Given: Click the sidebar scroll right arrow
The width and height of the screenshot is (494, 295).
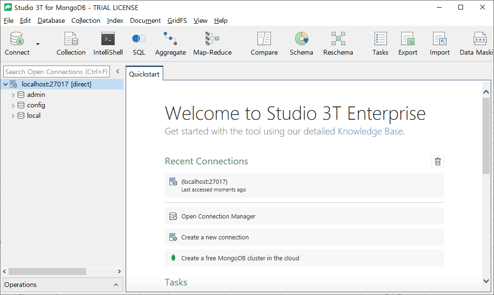Looking at the screenshot, I should point(119,271).
